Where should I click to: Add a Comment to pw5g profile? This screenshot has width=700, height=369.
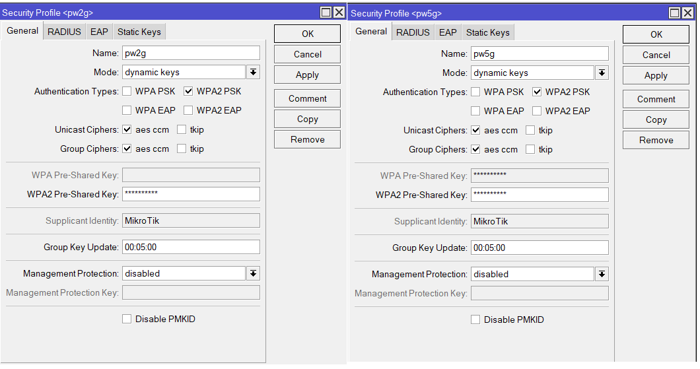656,99
